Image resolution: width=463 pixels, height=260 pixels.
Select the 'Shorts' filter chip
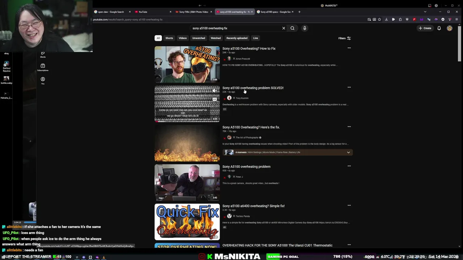pos(169,38)
